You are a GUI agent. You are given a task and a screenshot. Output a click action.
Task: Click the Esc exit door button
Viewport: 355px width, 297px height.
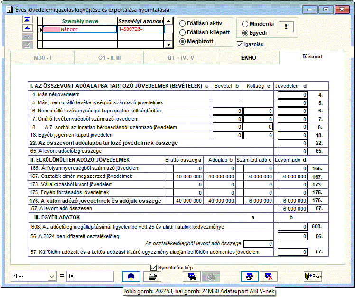[313, 277]
